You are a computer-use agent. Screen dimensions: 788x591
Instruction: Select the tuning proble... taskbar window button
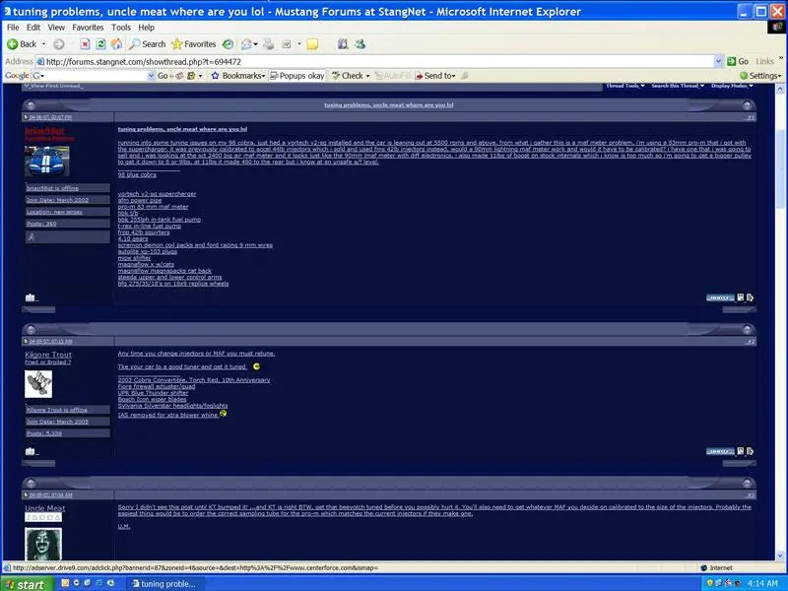[x=164, y=583]
